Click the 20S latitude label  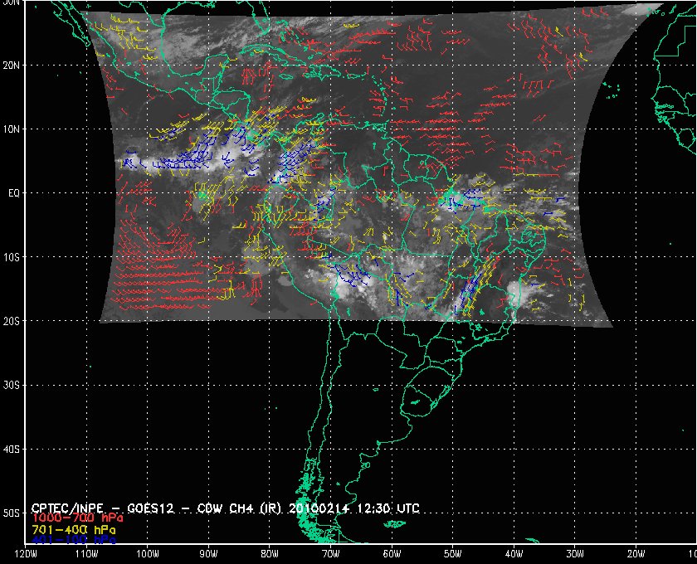(11, 321)
